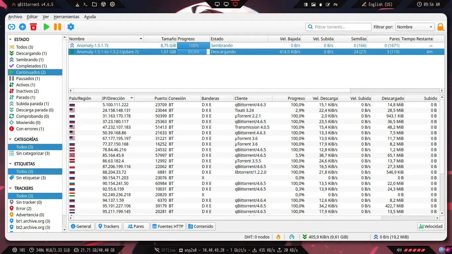452x254 pixels.
Task: Click the green resume play icon
Action: point(46,27)
